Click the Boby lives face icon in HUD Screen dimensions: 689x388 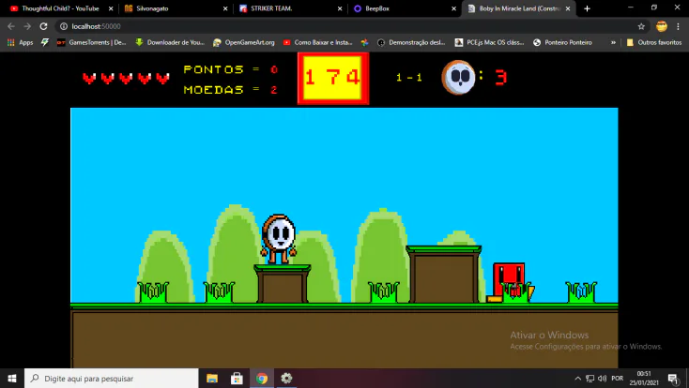(x=458, y=77)
